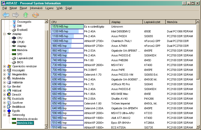Expand the Operációs rendszer node
The height and width of the screenshot is (130, 201).
[x=5, y=67]
